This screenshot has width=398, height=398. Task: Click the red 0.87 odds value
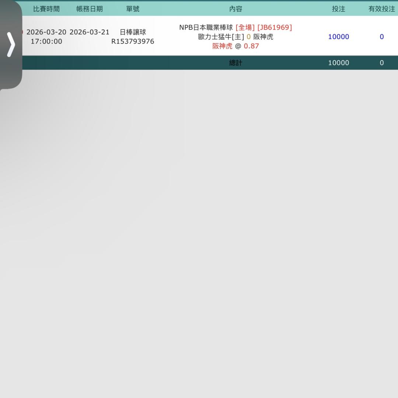(x=251, y=46)
